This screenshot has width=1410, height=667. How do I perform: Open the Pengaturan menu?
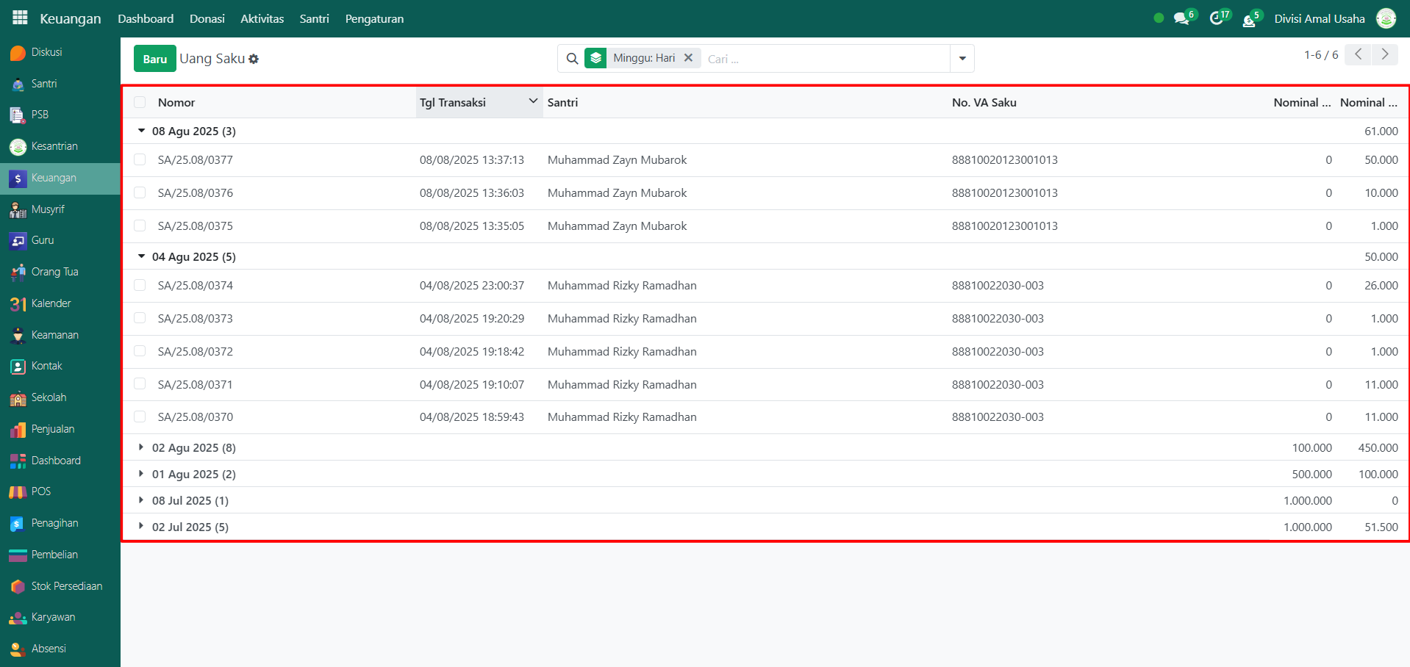click(x=374, y=19)
